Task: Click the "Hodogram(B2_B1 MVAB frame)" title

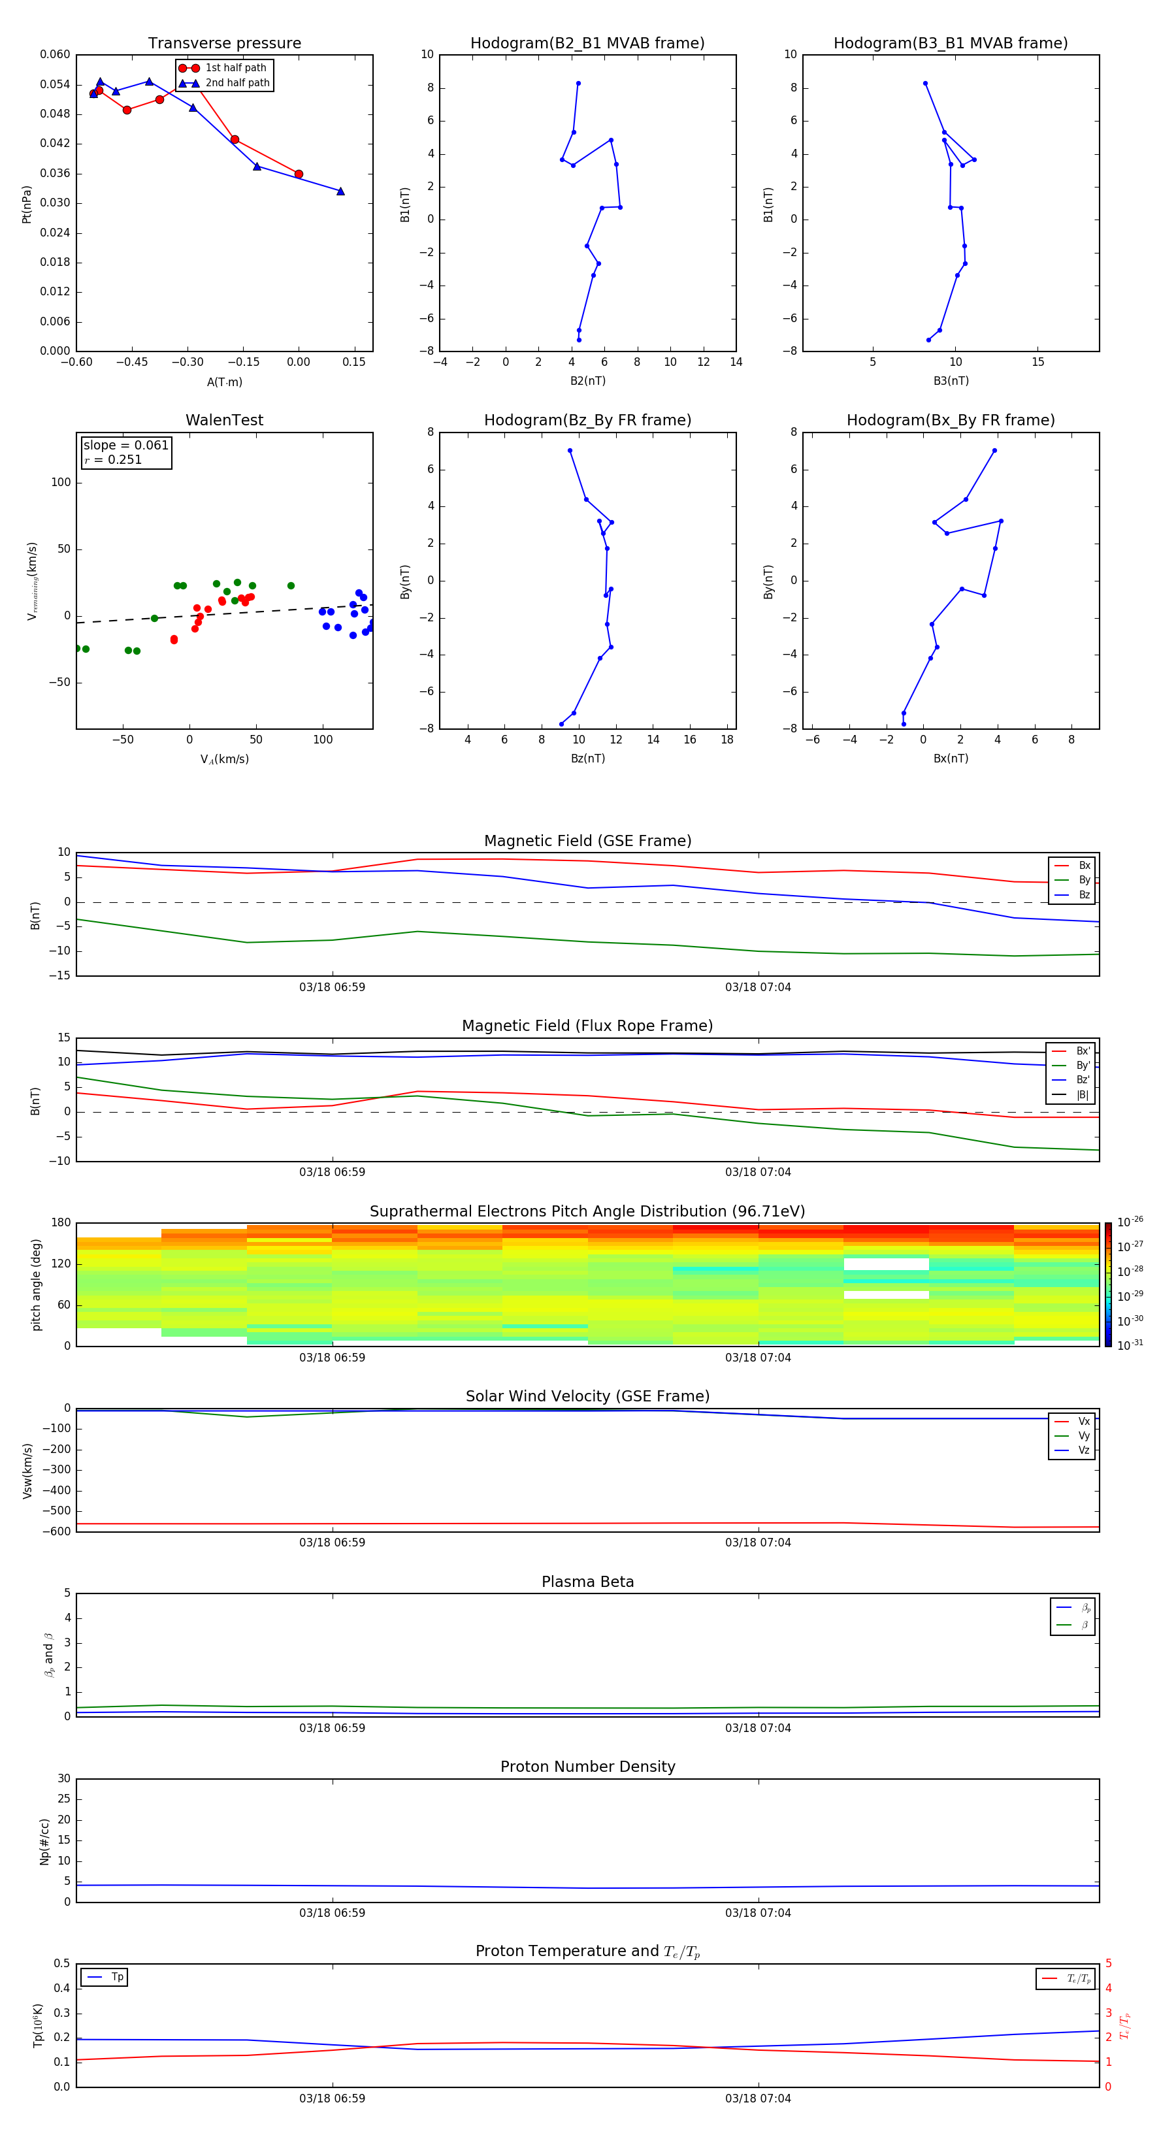Action: point(587,44)
